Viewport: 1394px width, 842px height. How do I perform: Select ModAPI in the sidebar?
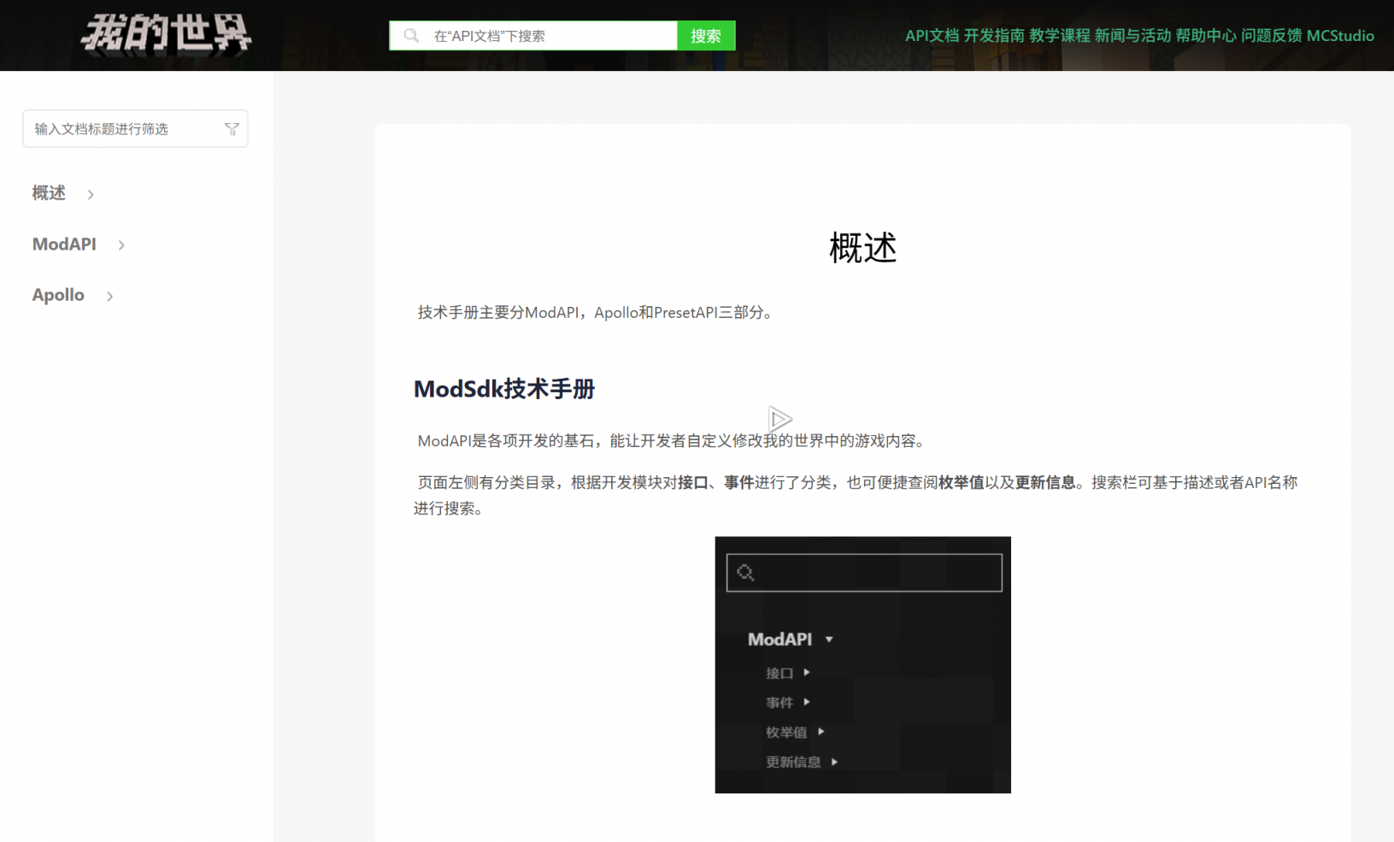click(x=64, y=244)
